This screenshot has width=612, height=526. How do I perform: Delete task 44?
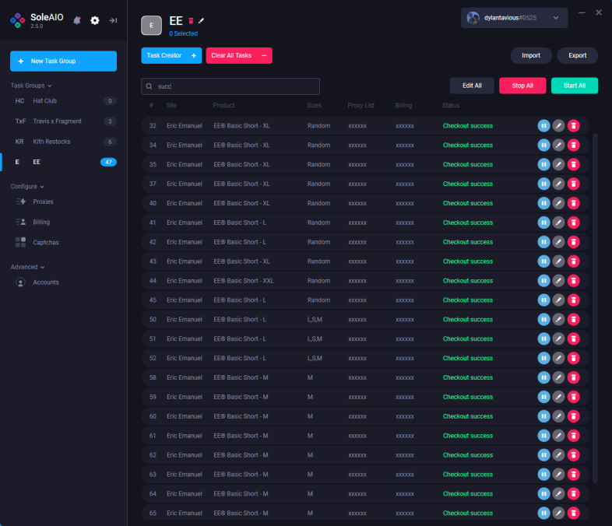[573, 281]
